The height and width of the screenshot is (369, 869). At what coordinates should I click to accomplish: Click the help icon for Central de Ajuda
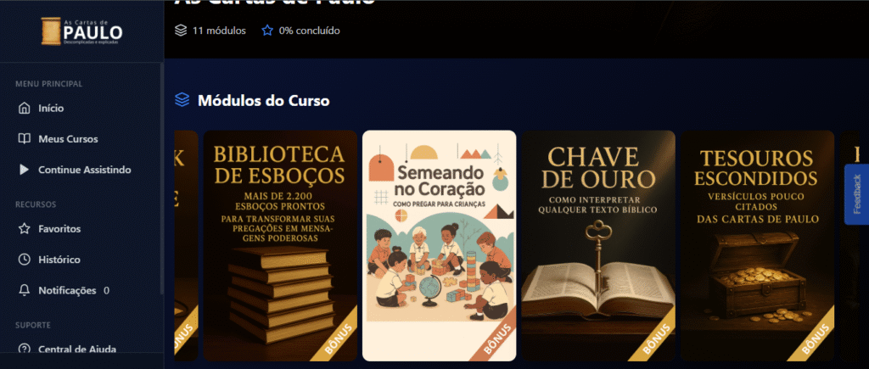pyautogui.click(x=24, y=349)
